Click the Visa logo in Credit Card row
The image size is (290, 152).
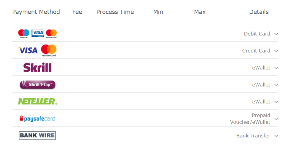point(28,50)
